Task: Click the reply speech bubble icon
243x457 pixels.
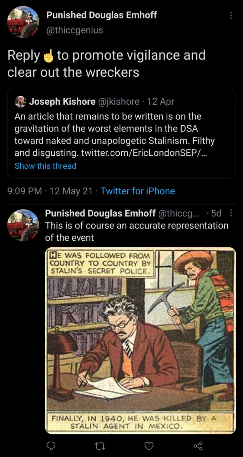Action: (51, 445)
